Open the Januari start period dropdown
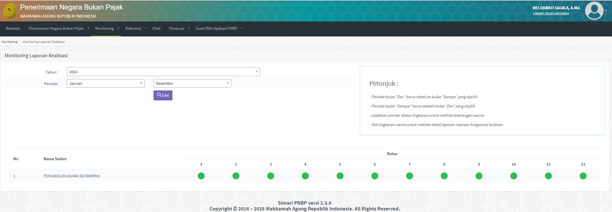This screenshot has width=612, height=212. pyautogui.click(x=106, y=83)
